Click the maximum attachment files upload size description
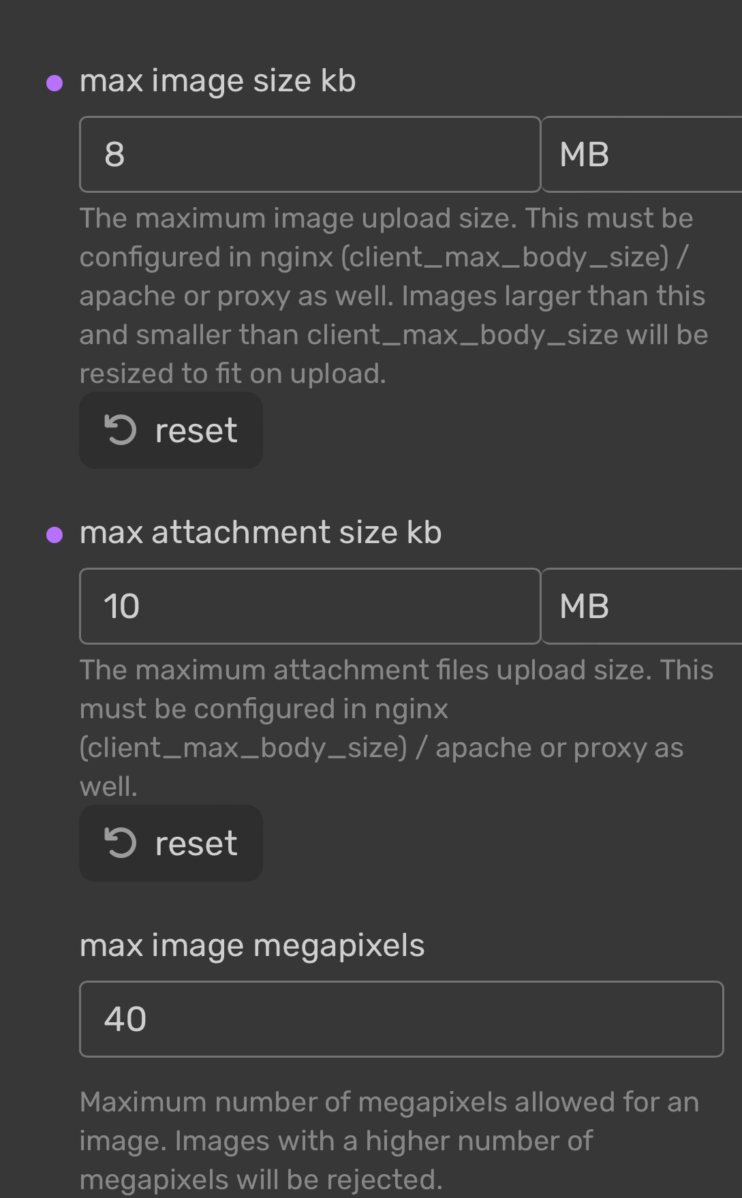This screenshot has height=1198, width=742. tap(397, 728)
